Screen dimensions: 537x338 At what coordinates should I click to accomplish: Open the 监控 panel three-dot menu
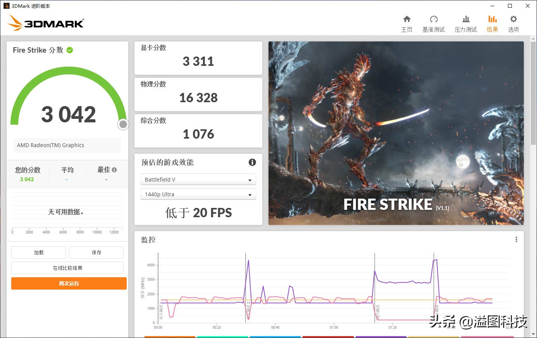click(516, 240)
